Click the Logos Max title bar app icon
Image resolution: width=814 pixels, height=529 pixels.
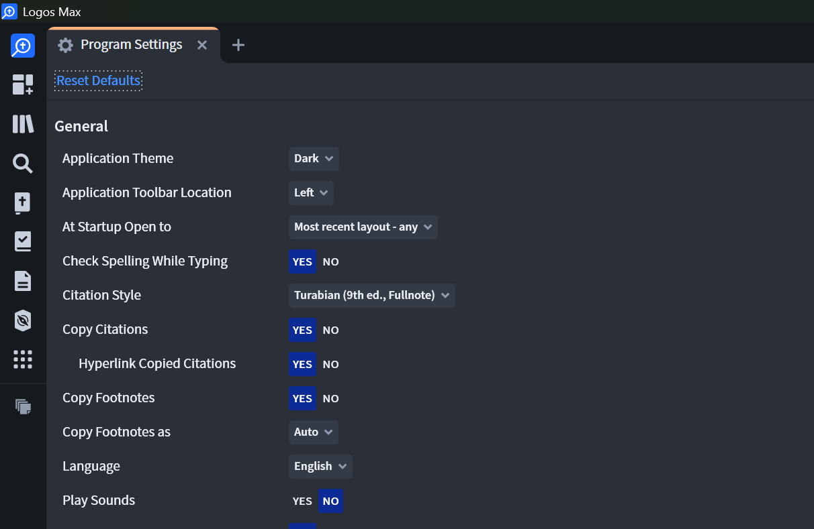click(x=9, y=11)
